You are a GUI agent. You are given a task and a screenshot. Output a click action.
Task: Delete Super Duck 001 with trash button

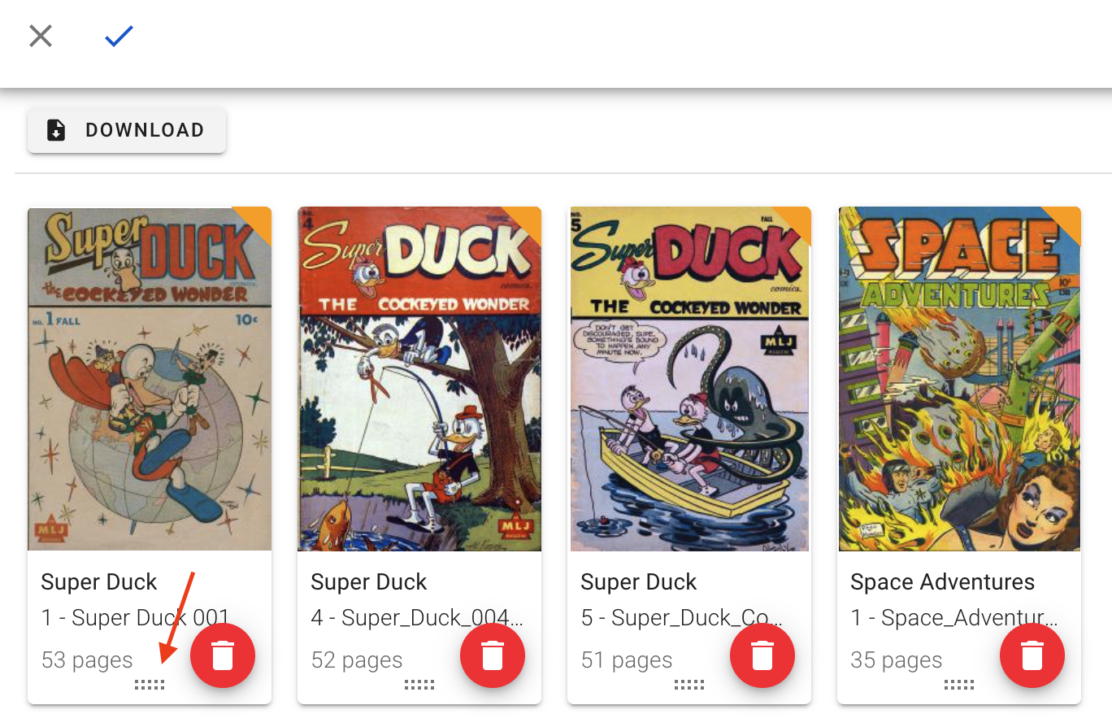coord(223,656)
